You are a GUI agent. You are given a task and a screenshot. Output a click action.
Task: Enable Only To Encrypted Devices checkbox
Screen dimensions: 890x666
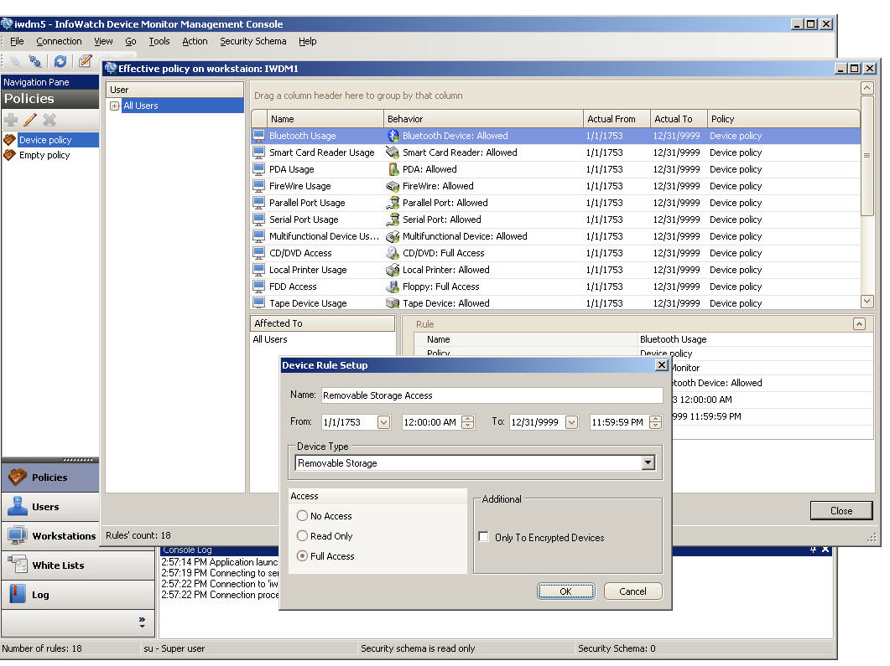click(x=484, y=536)
